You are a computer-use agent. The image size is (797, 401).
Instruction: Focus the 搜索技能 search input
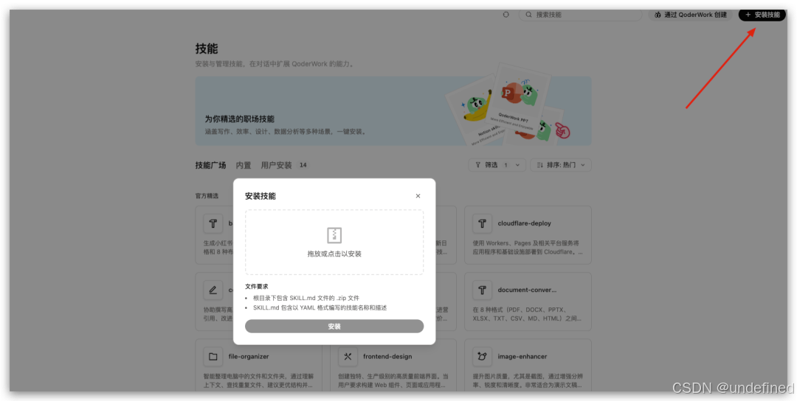(x=580, y=15)
